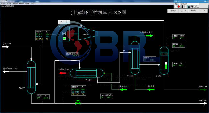
Task: Click the green PIC207 control valve
Action: 78,102
